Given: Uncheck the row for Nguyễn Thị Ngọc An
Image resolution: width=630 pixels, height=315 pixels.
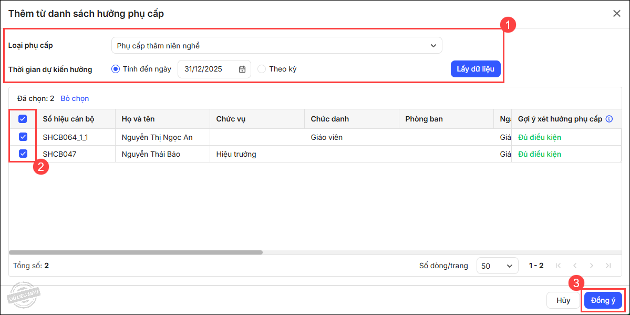Looking at the screenshot, I should tap(23, 137).
